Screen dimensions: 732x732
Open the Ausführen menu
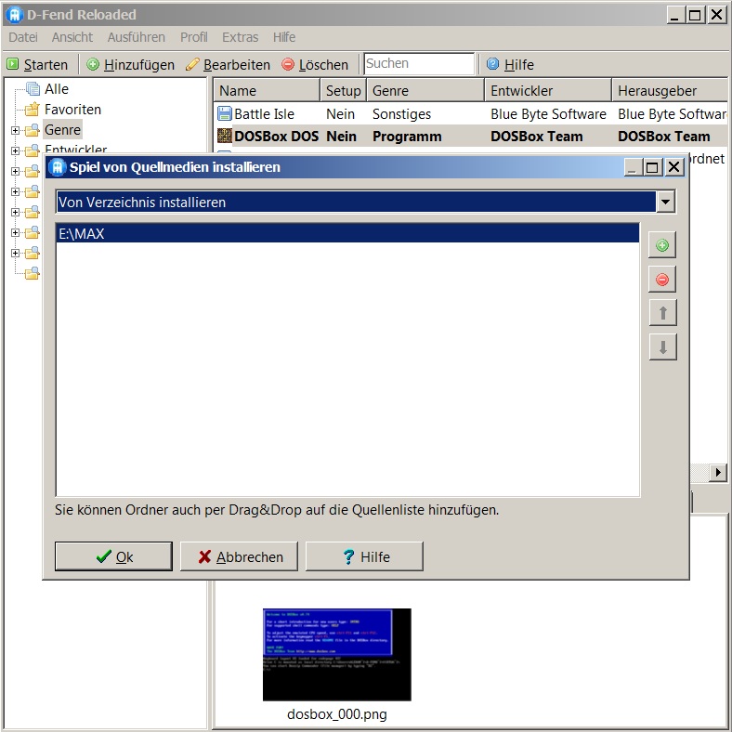coord(136,37)
